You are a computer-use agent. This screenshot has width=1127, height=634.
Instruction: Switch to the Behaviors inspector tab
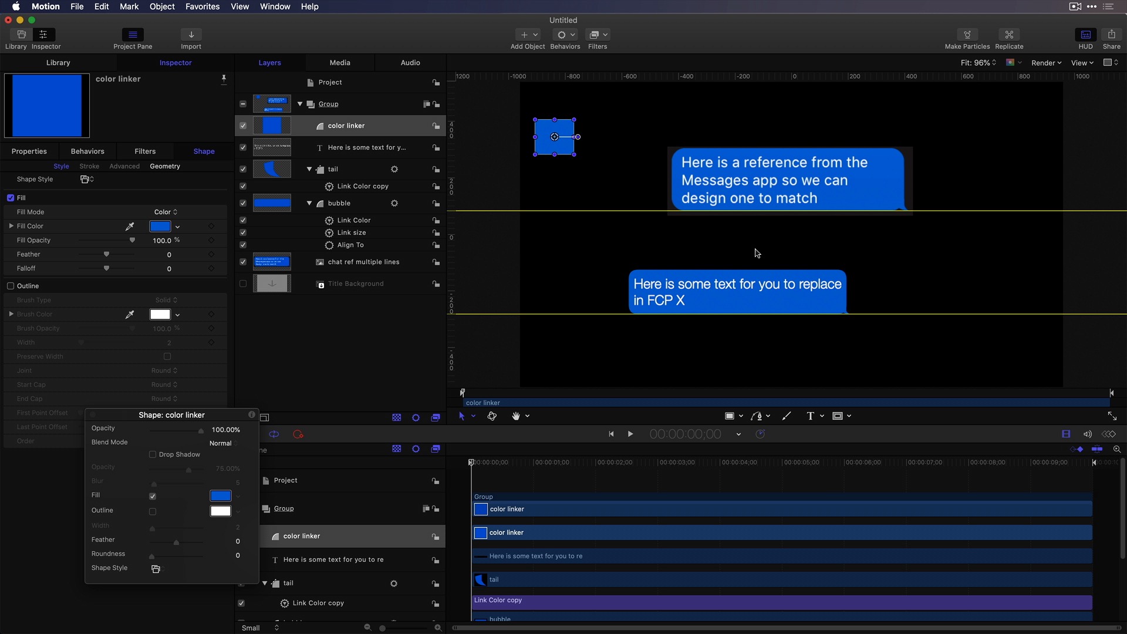[87, 151]
